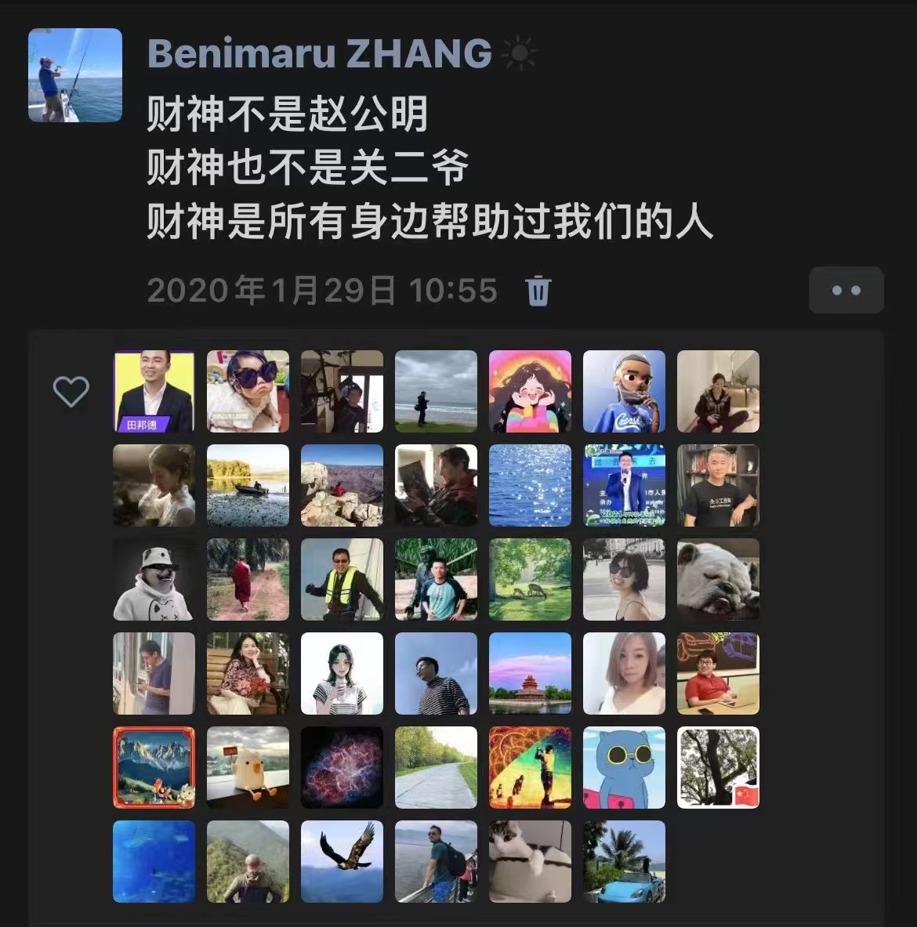The width and height of the screenshot is (917, 927).
Task: Open the red nebula galaxy avatar
Action: [342, 767]
